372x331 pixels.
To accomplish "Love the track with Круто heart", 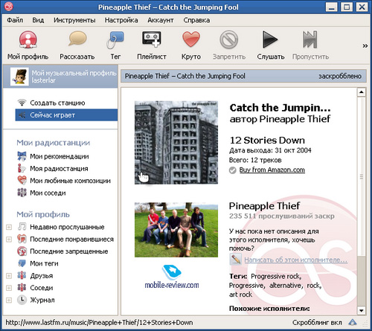I will point(191,39).
